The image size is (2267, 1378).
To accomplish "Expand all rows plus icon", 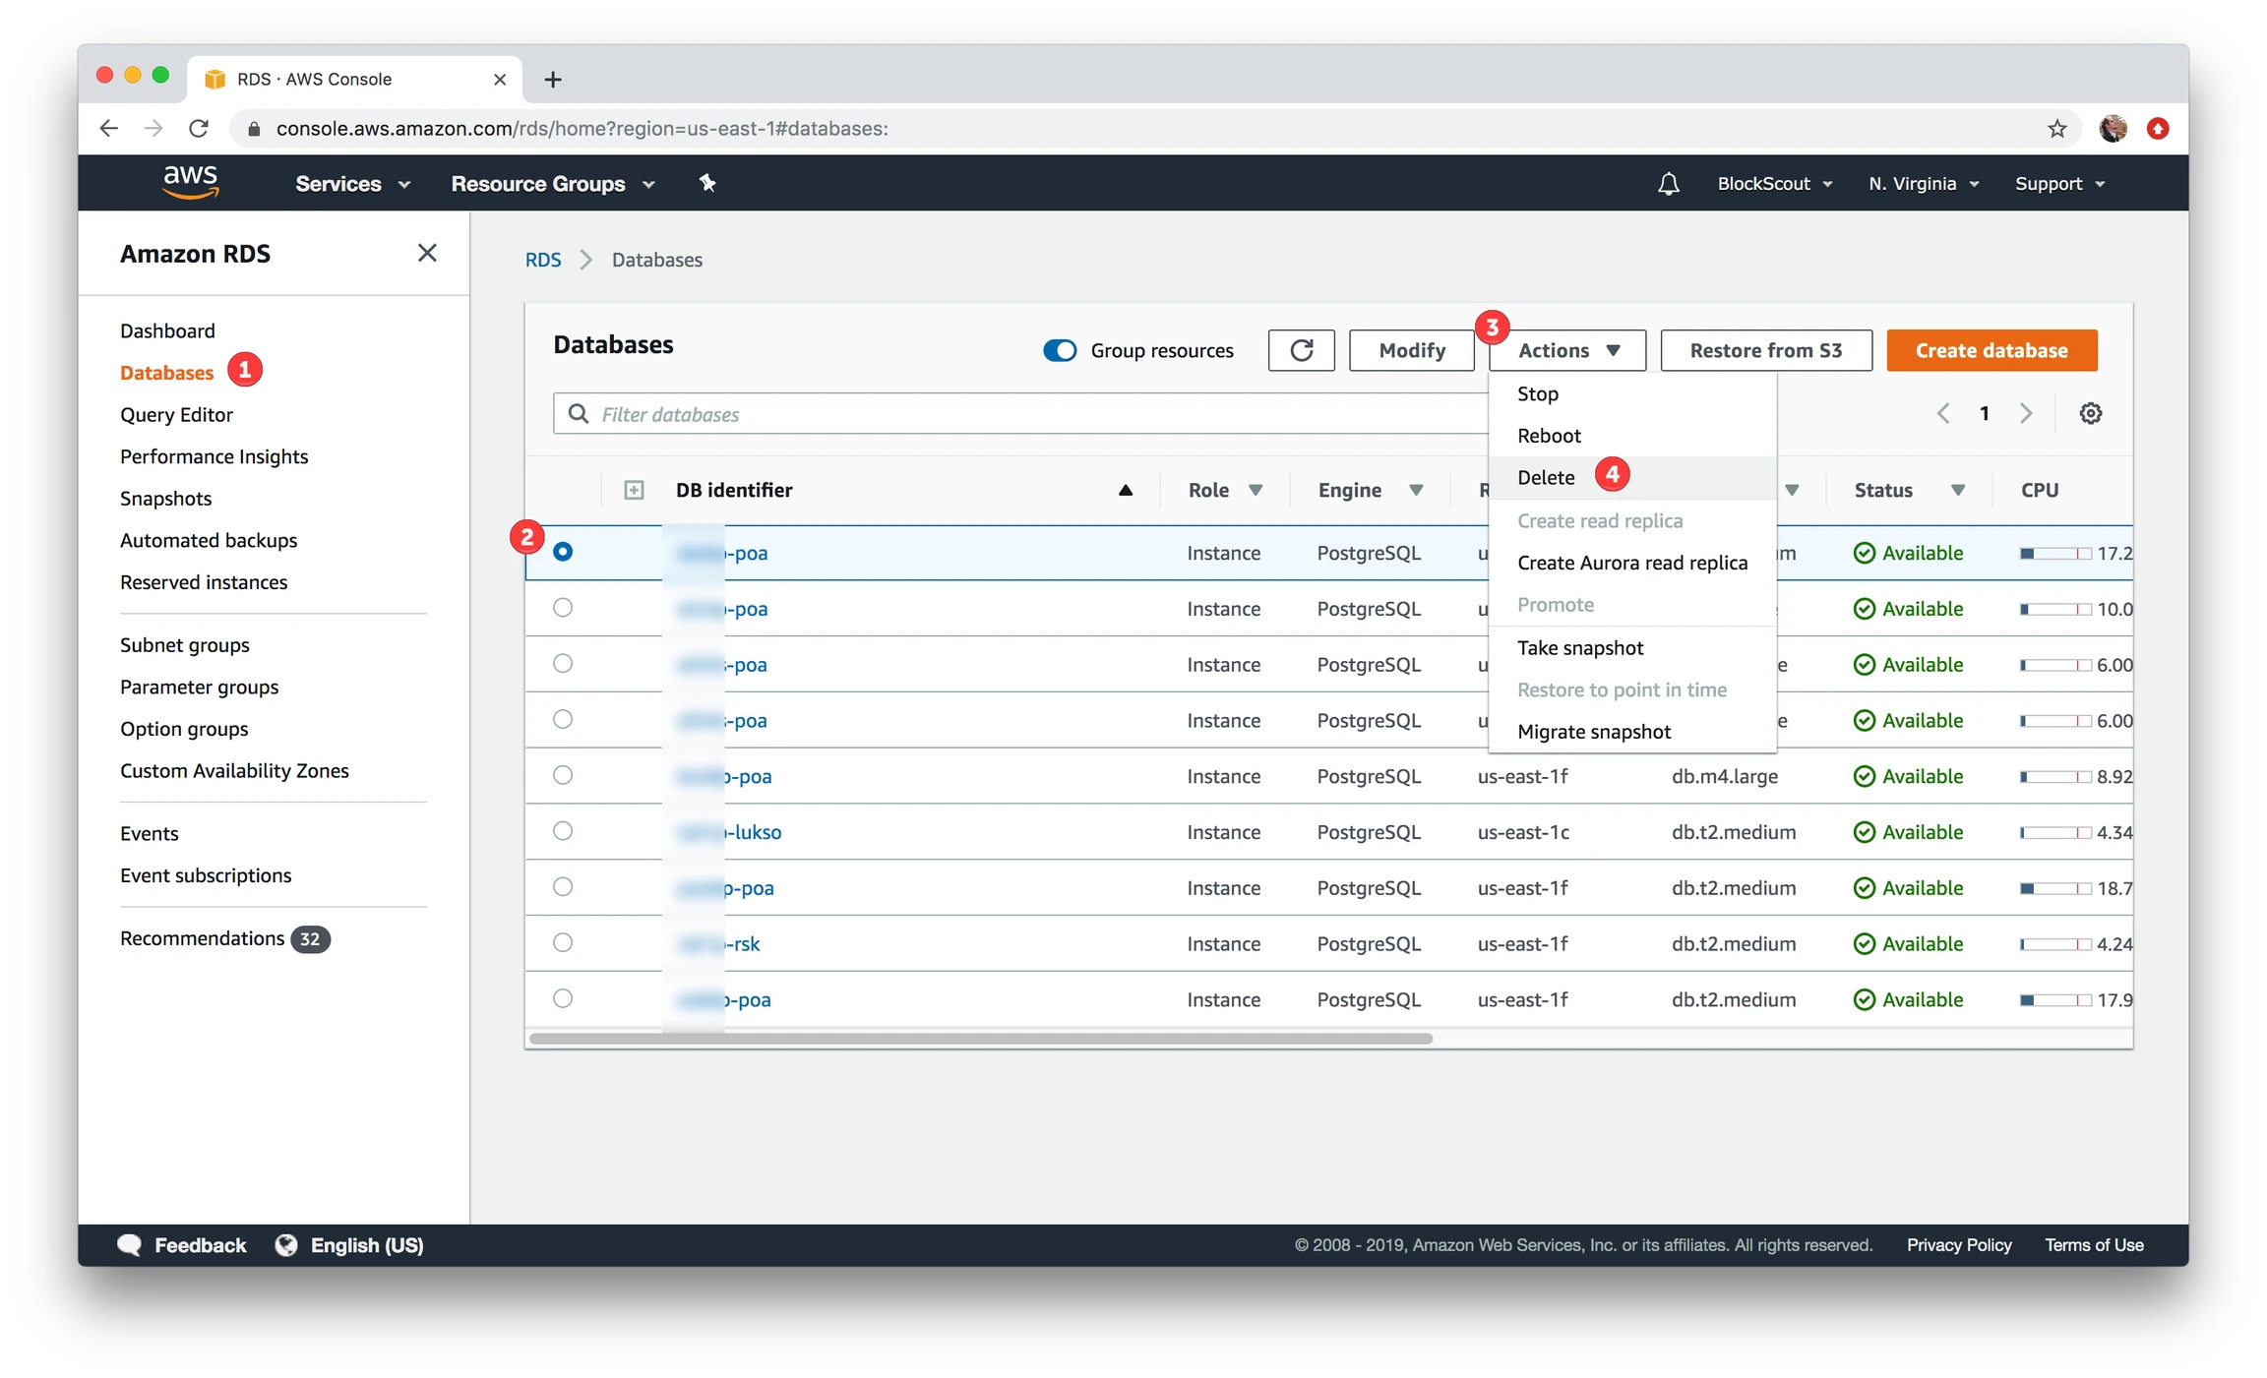I will click(634, 490).
